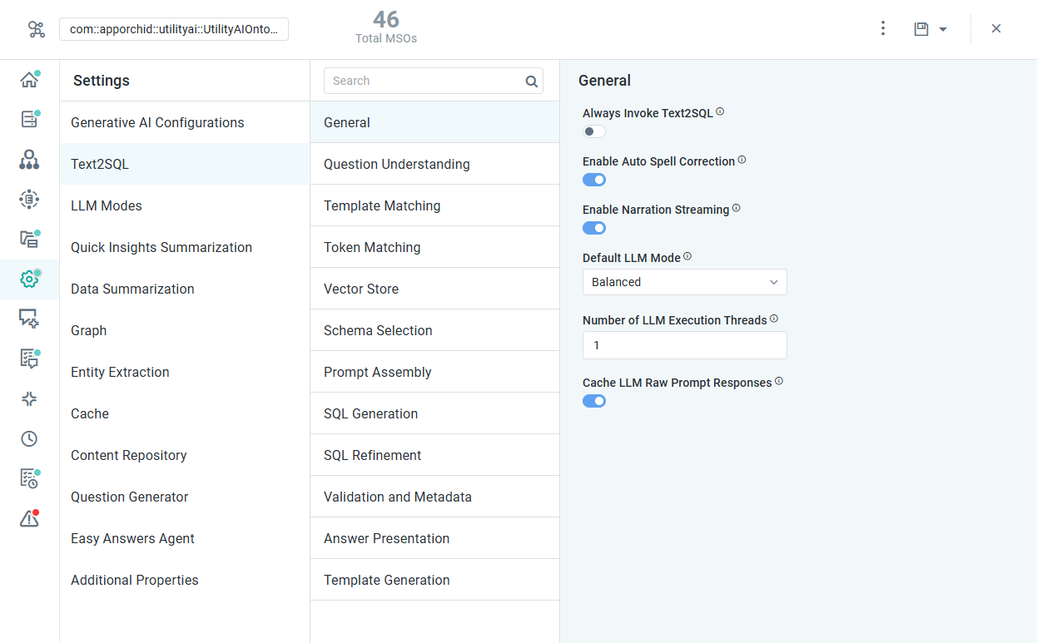Click info icon beside Default LLM Mode
Viewport: 1037px width, 643px height.
pos(687,257)
